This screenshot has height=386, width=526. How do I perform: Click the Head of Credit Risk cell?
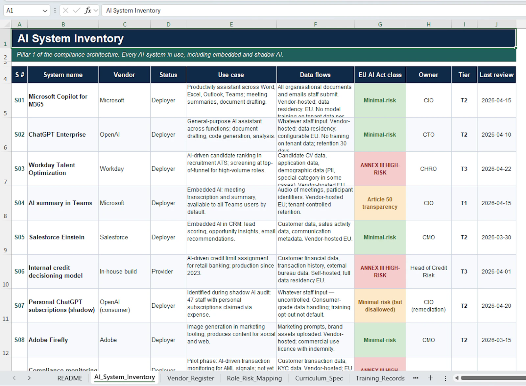[429, 271]
